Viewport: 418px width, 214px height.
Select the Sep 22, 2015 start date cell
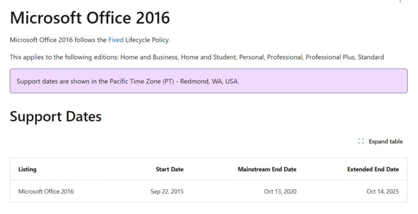tap(167, 191)
